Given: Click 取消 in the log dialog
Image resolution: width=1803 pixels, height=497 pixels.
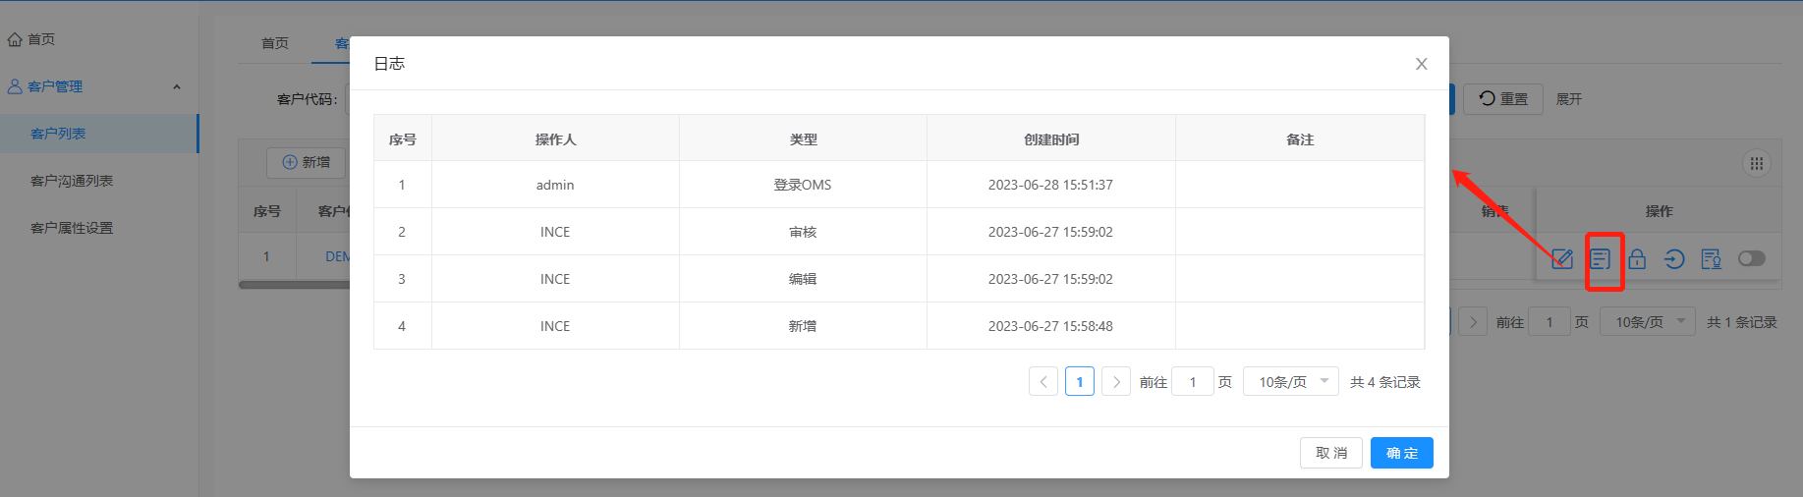Looking at the screenshot, I should pos(1331,453).
